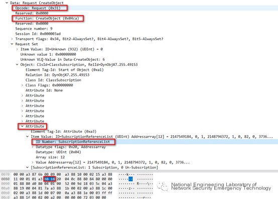Collapse the Request Set node
This screenshot has height=199, width=278.
coord(12,44)
